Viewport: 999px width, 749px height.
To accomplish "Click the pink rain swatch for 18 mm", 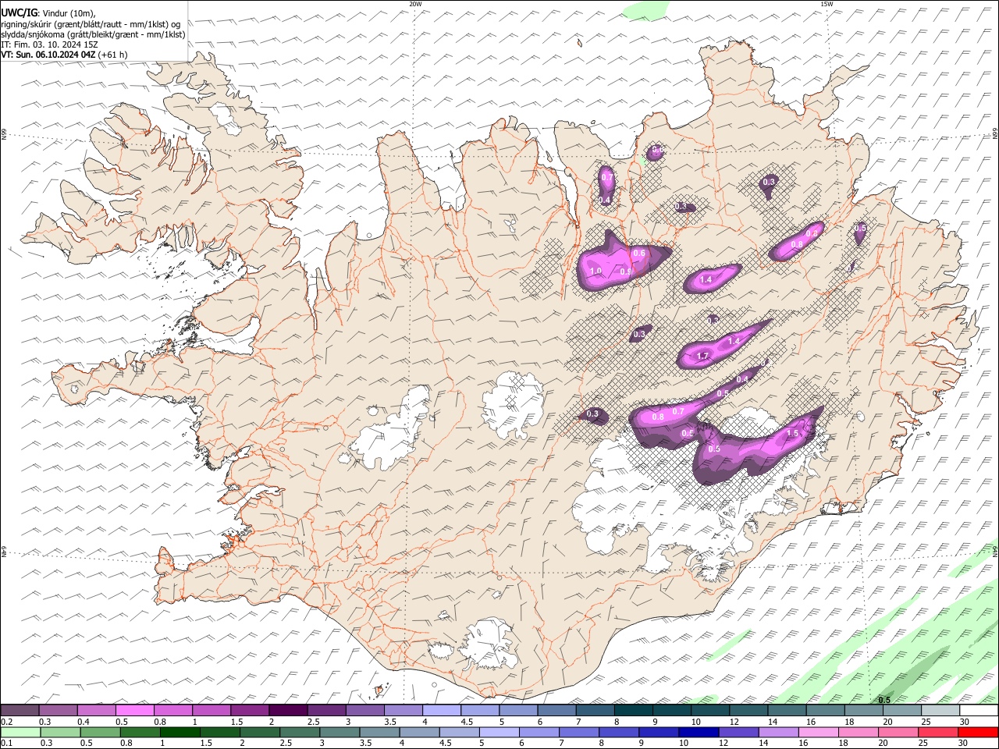I will click(859, 732).
